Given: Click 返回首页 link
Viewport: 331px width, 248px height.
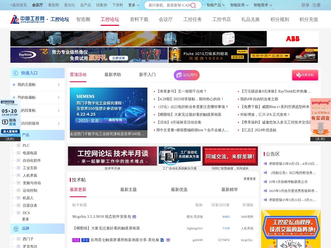Looking at the screenshot, I should [x=19, y=5].
